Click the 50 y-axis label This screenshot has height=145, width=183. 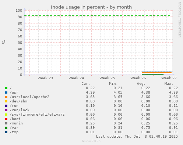[20, 43]
